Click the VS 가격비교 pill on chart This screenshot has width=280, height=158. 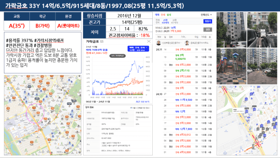pos(118,56)
